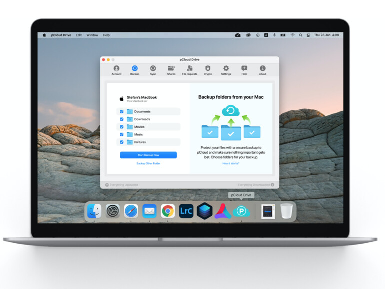The height and width of the screenshot is (289, 385).
Task: Open the Wi-Fi menu bar icon
Action: click(x=292, y=35)
